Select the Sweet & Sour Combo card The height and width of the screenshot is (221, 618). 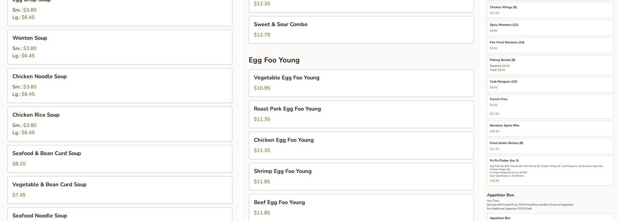pos(361,30)
